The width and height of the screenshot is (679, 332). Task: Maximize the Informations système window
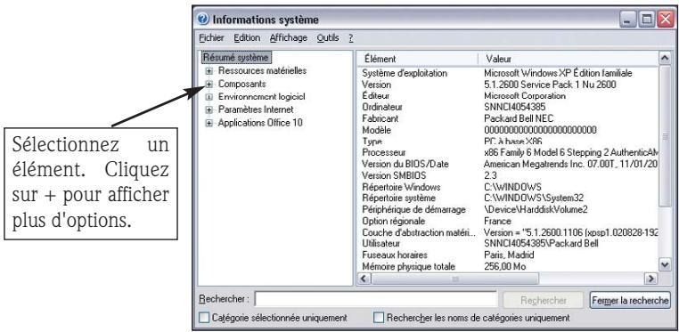[x=647, y=20]
